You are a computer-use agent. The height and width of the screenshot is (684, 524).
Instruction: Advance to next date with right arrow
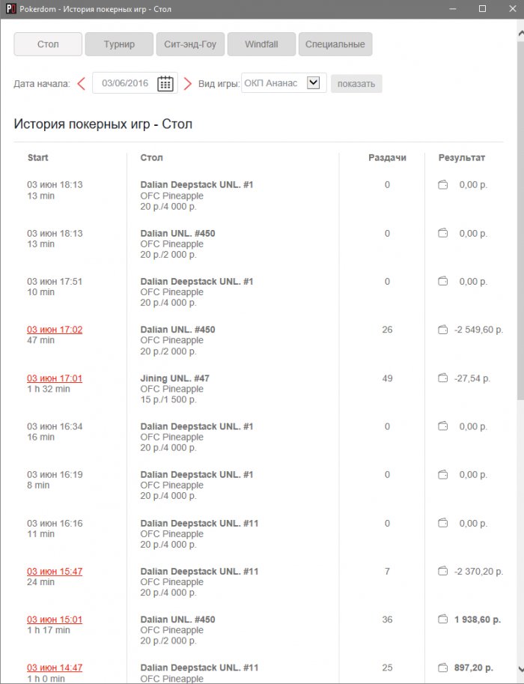pos(188,83)
